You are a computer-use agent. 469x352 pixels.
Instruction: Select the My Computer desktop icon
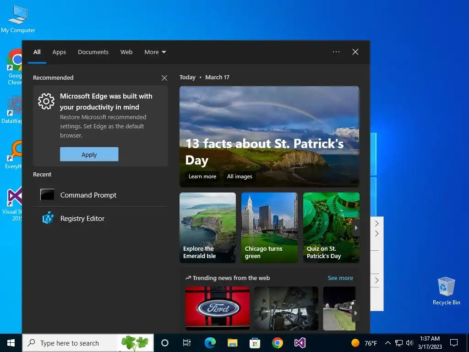[18, 19]
